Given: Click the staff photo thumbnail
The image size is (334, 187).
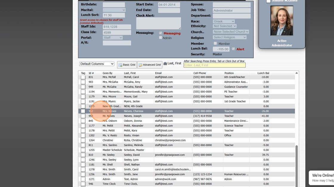Looking at the screenshot, I should pyautogui.click(x=282, y=21).
